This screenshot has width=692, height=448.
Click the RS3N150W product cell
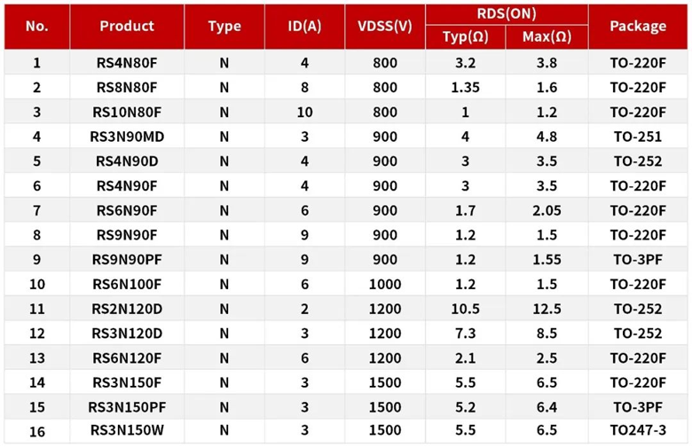[x=127, y=432]
